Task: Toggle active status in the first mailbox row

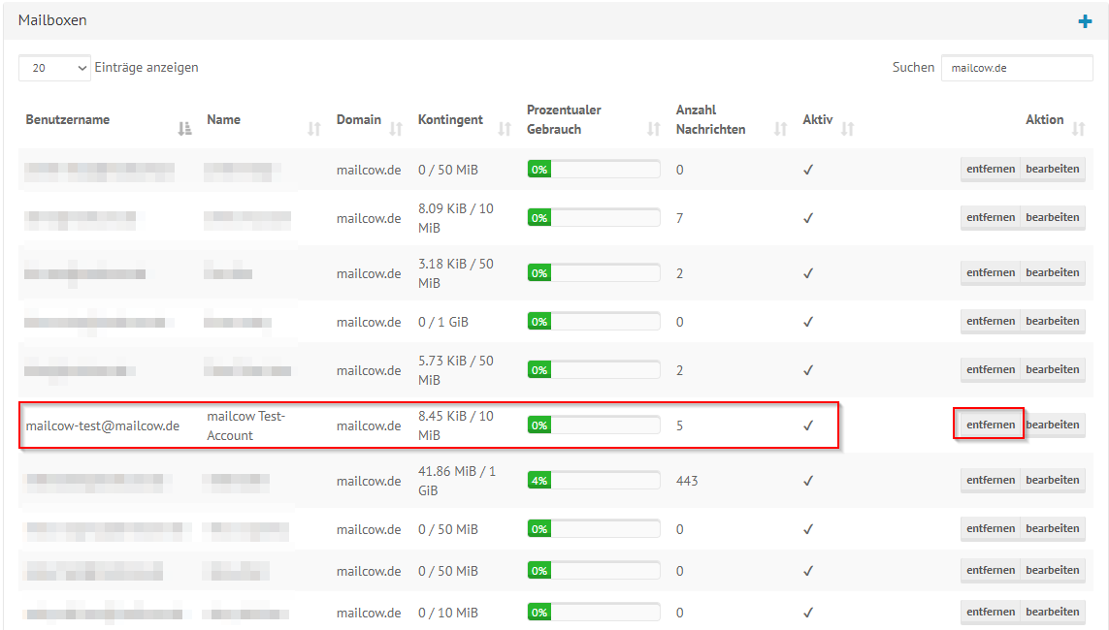Action: click(x=807, y=169)
